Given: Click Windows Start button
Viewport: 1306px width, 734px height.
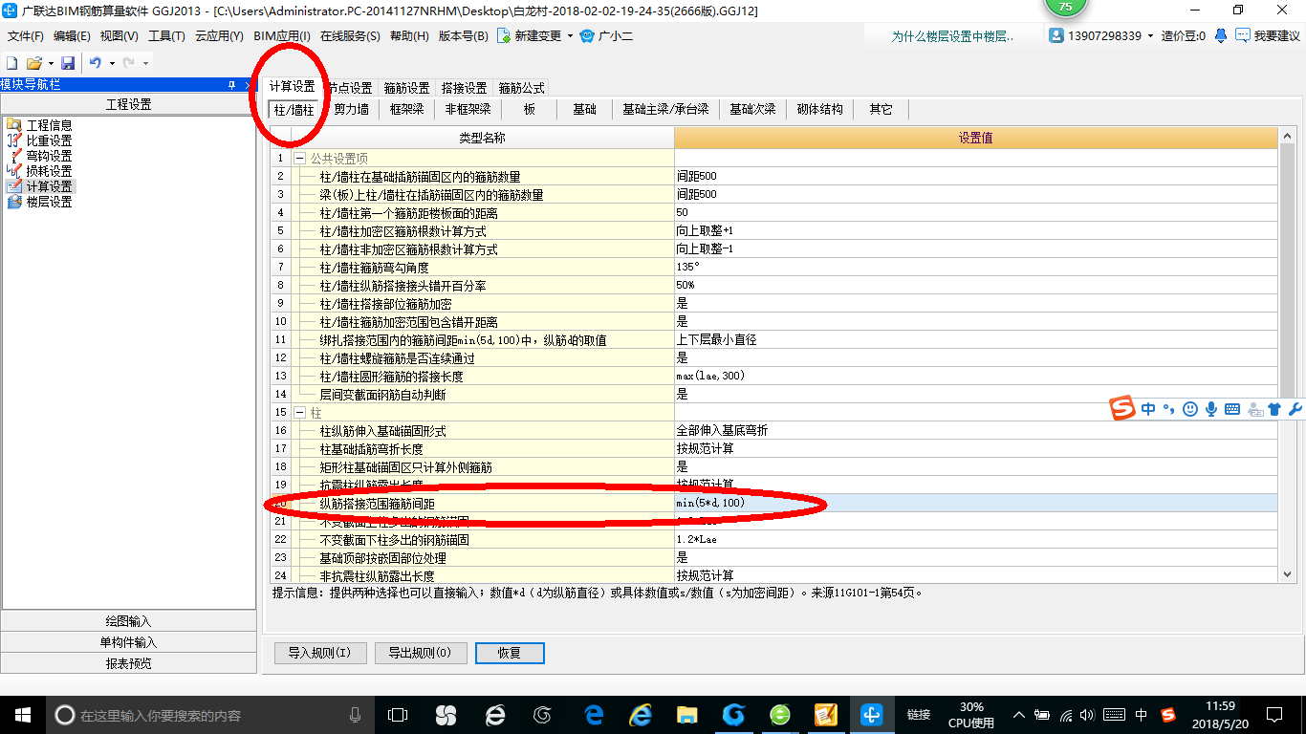Looking at the screenshot, I should coord(22,715).
